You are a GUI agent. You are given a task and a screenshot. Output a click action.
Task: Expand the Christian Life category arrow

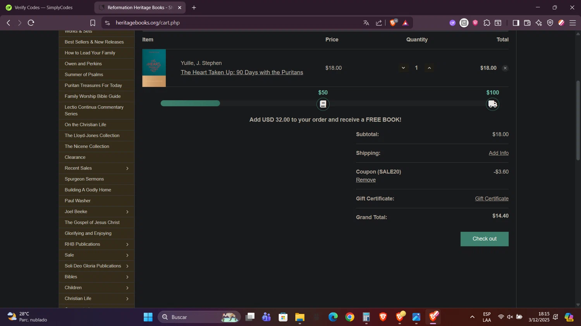pos(127,299)
